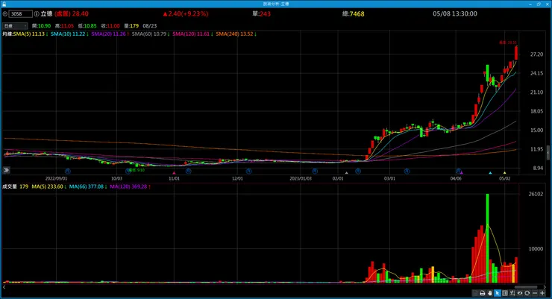Click the plus circle icon beside stock code
The height and width of the screenshot is (299, 552).
click(5, 13)
